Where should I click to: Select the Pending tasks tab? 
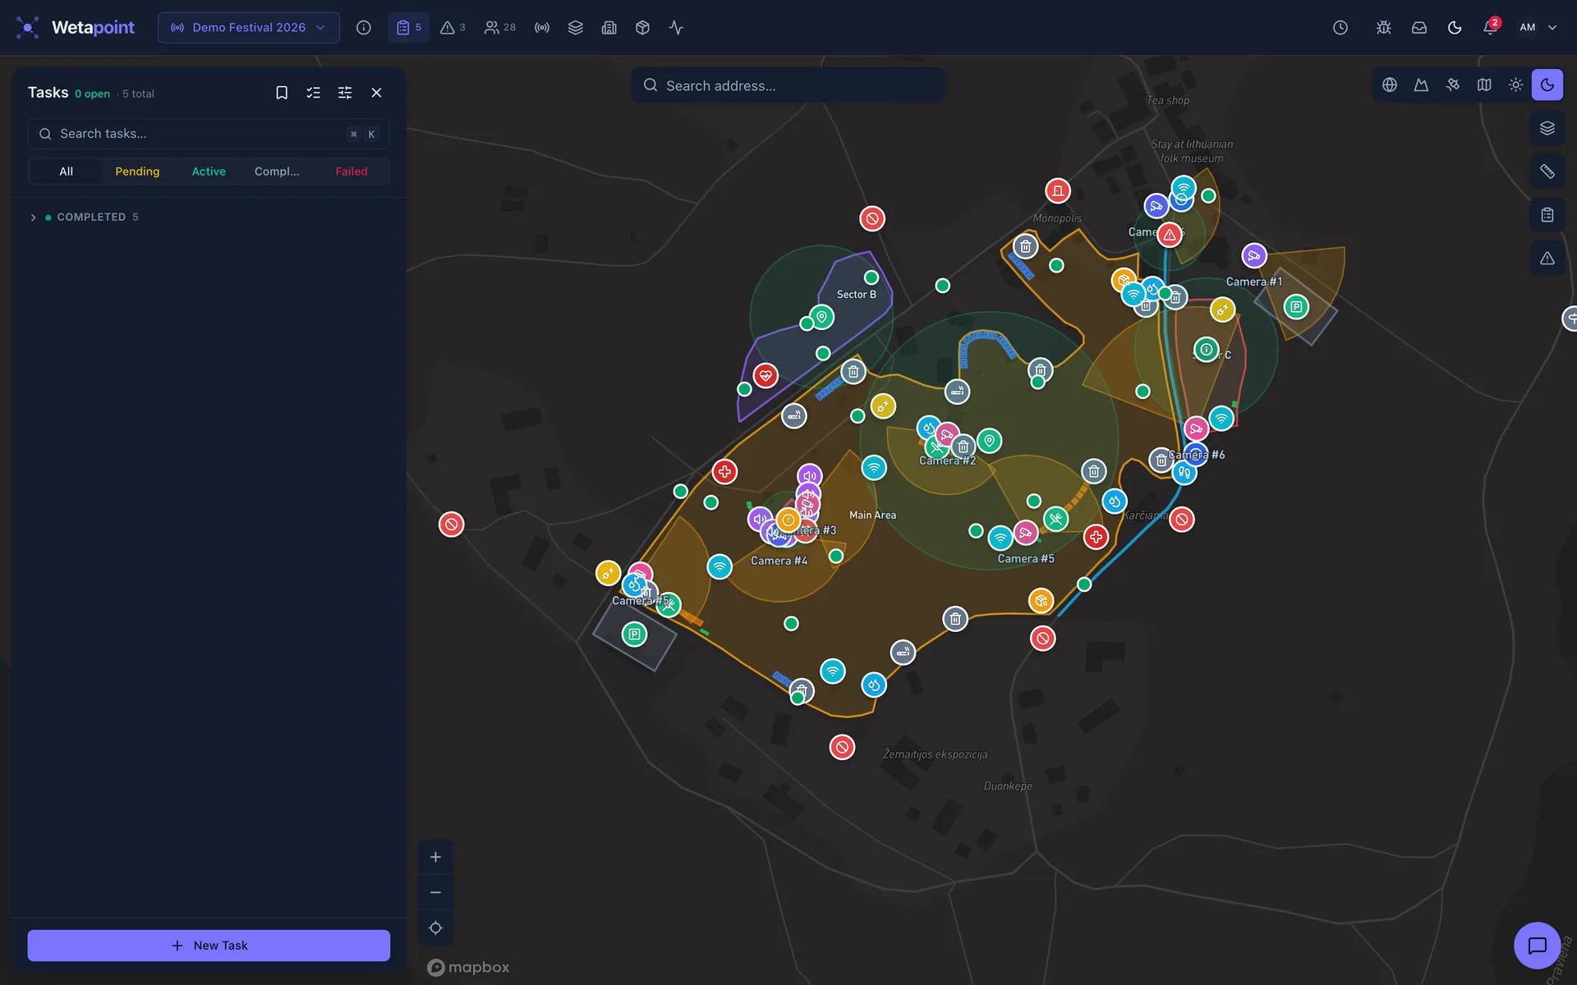137,172
